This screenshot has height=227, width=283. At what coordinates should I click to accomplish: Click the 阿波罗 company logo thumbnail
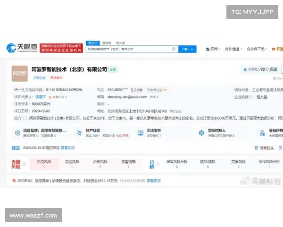pos(19,74)
